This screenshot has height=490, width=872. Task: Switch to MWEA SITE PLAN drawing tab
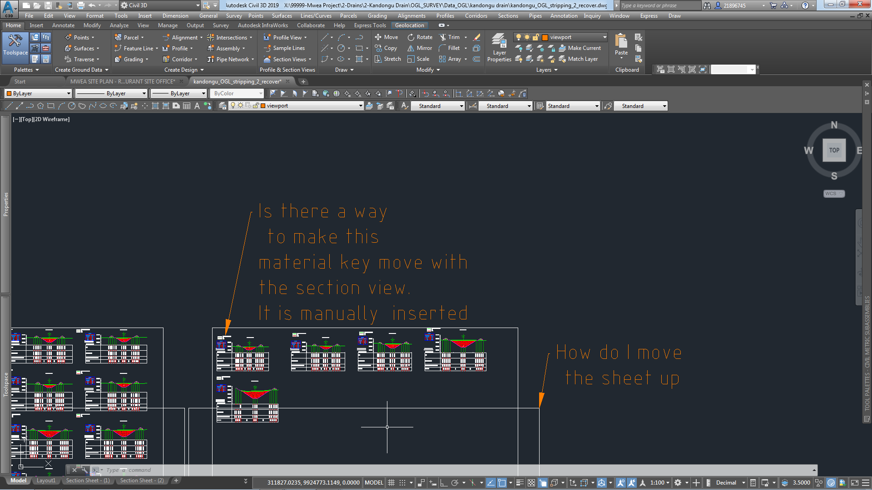pos(123,82)
